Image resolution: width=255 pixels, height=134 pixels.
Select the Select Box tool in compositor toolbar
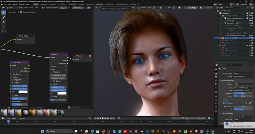4,12
